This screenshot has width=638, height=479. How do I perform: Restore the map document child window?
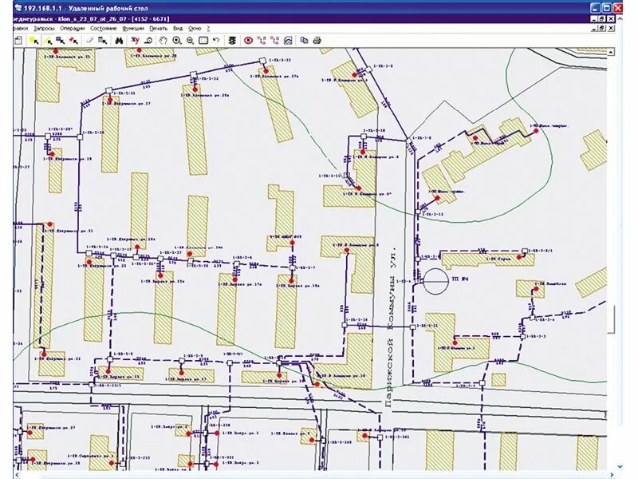coord(603,28)
